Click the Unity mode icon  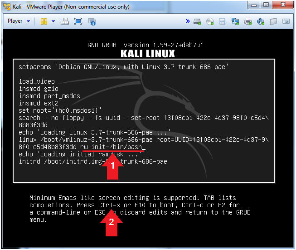point(92,21)
